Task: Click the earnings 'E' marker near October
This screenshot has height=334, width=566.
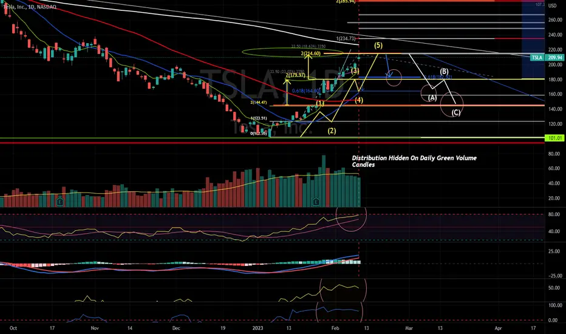Action: (x=60, y=201)
